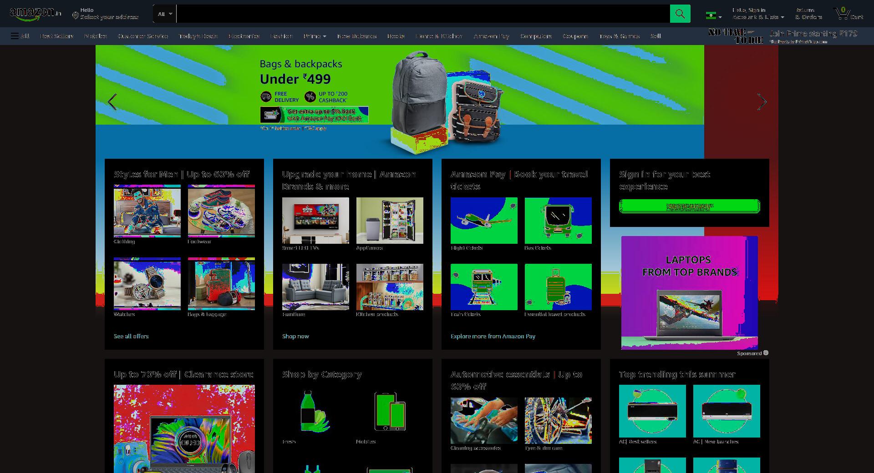This screenshot has width=874, height=473.
Task: Open Mobiles in nav bar
Action: pyautogui.click(x=96, y=36)
